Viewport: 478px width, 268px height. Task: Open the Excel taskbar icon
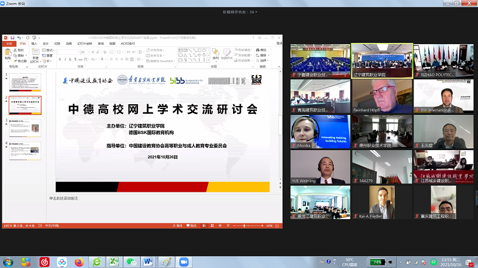click(x=114, y=262)
